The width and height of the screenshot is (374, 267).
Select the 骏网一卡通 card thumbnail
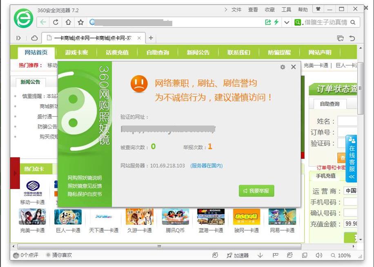pos(247,217)
